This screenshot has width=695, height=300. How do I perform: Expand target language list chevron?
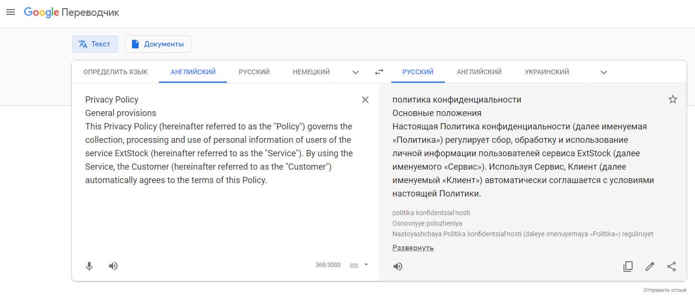604,72
